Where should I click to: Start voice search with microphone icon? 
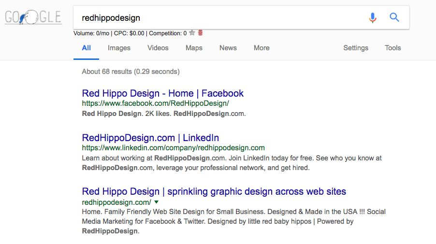pos(373,17)
